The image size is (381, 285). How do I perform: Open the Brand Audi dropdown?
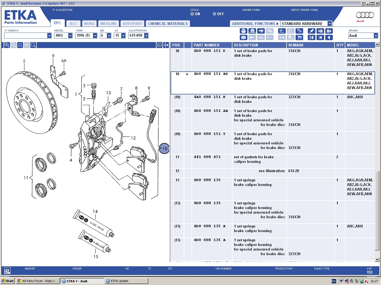pyautogui.click(x=376, y=36)
